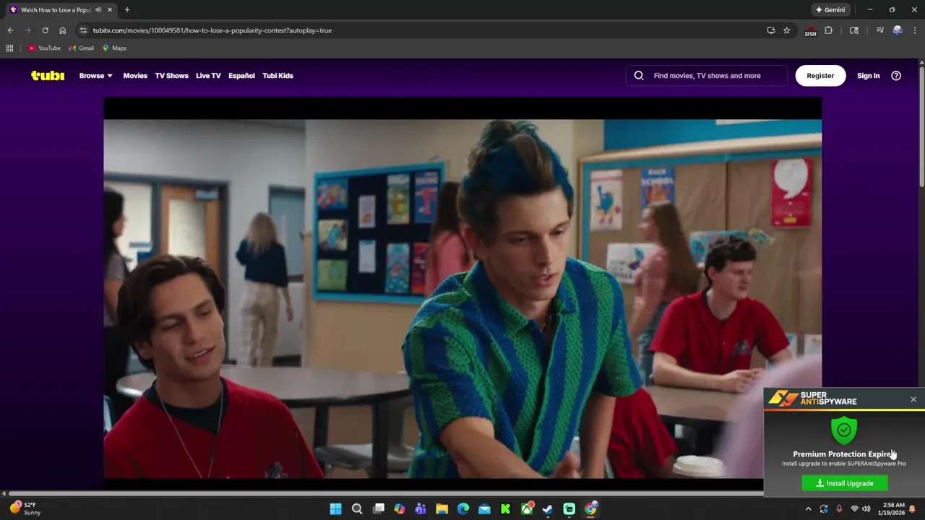
Task: Open the notifications bell icon
Action: pyautogui.click(x=913, y=509)
